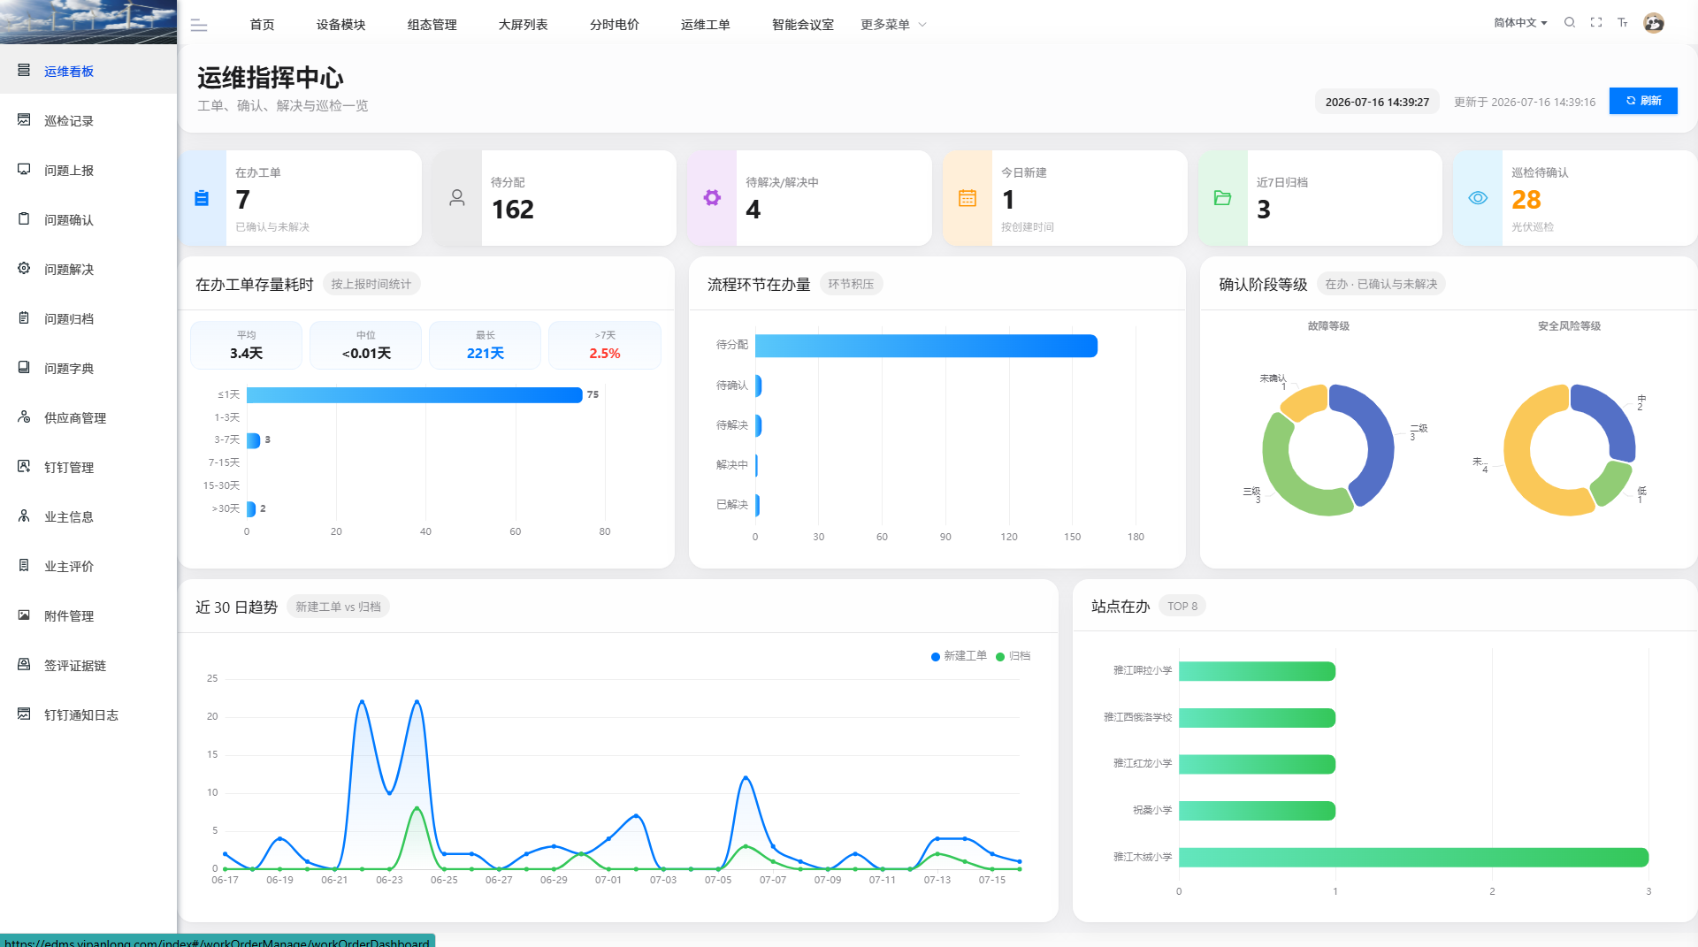
Task: Toggle the 归档 legend series
Action: tap(1013, 656)
